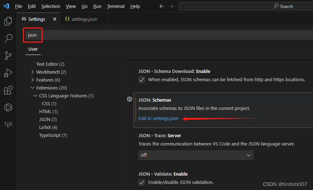
Task: Click the title bar Search command center
Action: [x=246, y=6]
